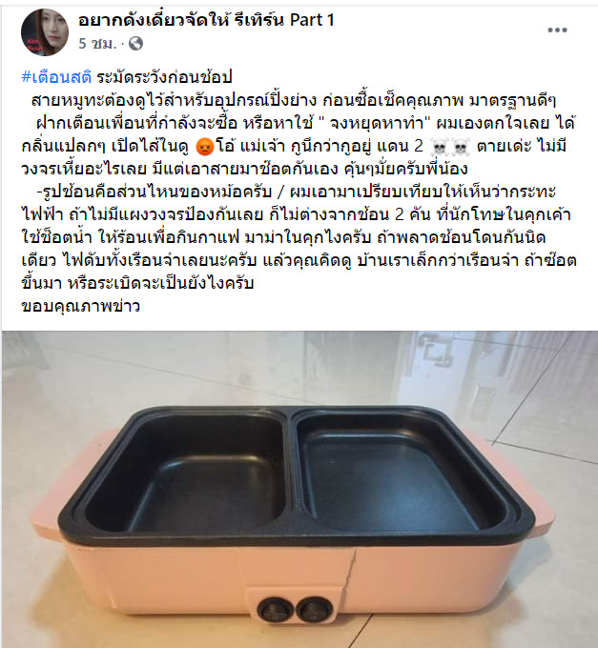Open the page name ending with Part 1

point(206,19)
